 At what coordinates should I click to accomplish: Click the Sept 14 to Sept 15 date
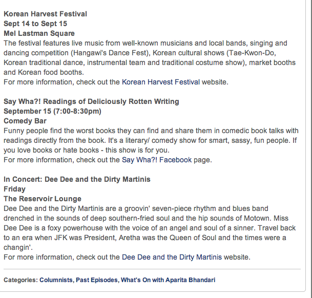[x=35, y=24]
